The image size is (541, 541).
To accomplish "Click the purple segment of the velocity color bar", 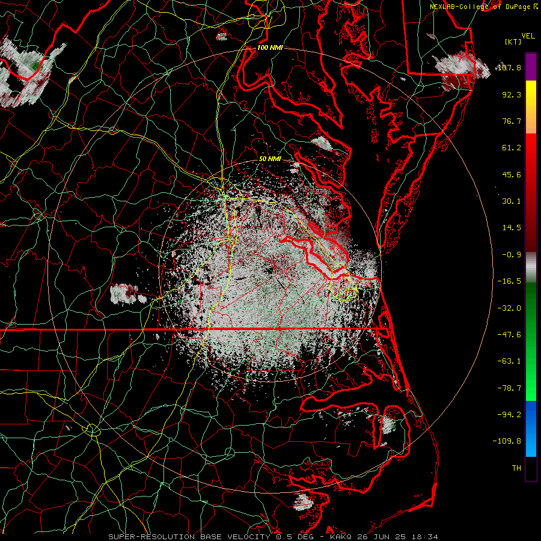I will 531,67.
